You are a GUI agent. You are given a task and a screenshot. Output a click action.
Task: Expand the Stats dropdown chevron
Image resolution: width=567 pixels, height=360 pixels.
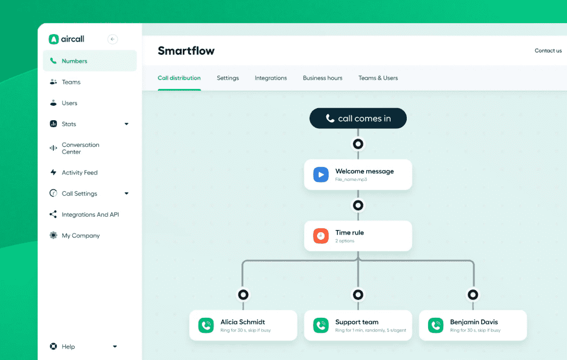(126, 124)
